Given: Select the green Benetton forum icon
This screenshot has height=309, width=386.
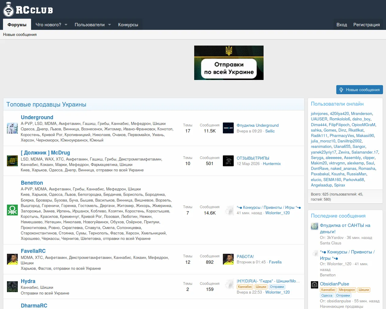Looking at the screenshot, I should tap(12, 210).
